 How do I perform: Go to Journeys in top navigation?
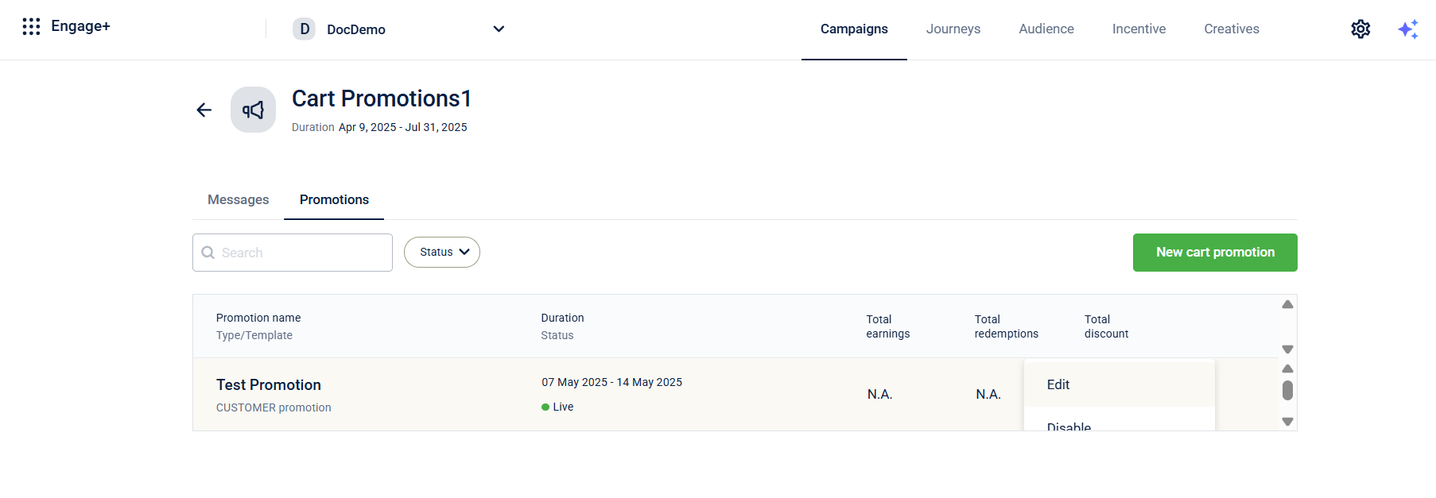tap(953, 29)
